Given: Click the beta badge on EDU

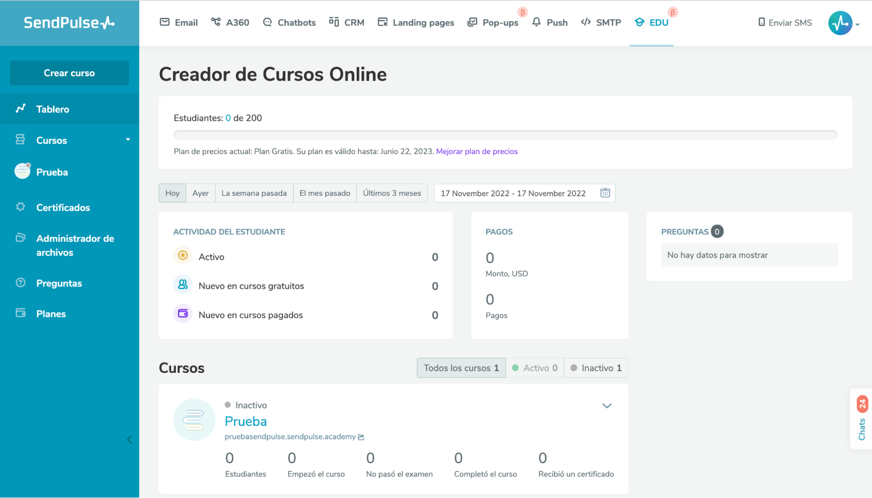Looking at the screenshot, I should coord(672,12).
